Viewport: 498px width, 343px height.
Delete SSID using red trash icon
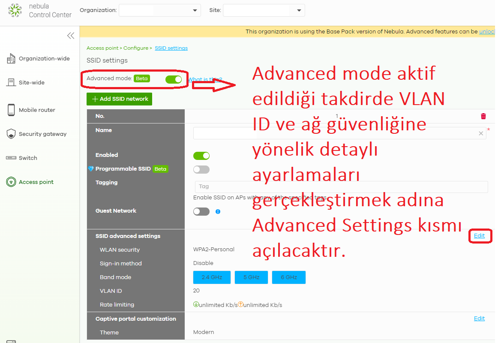(483, 116)
